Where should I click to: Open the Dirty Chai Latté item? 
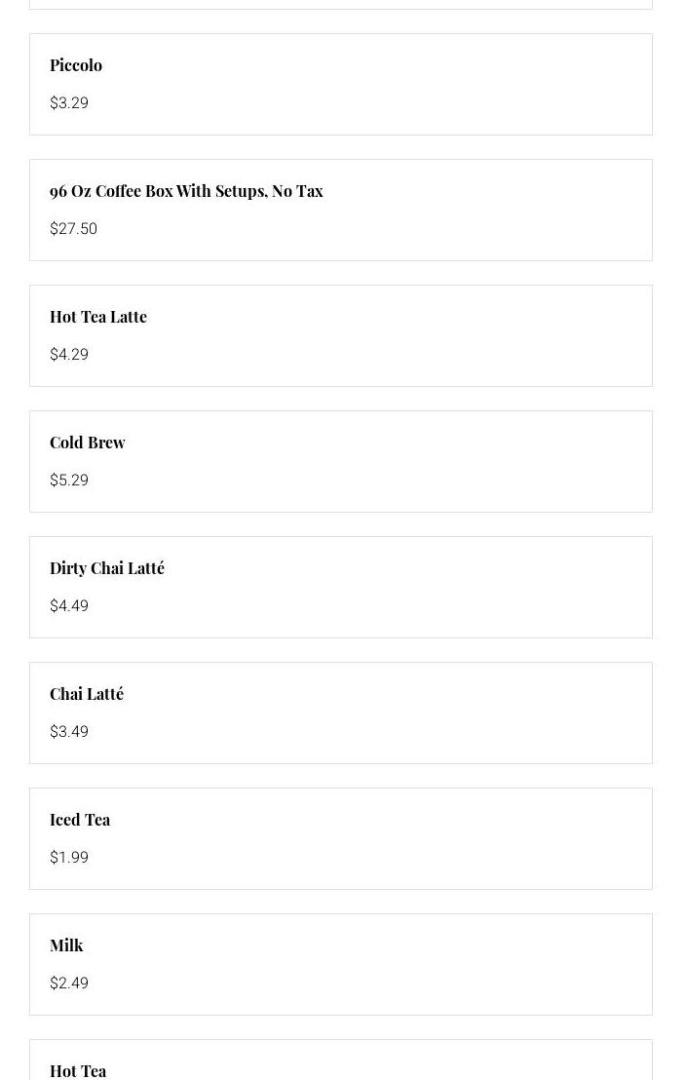click(107, 568)
